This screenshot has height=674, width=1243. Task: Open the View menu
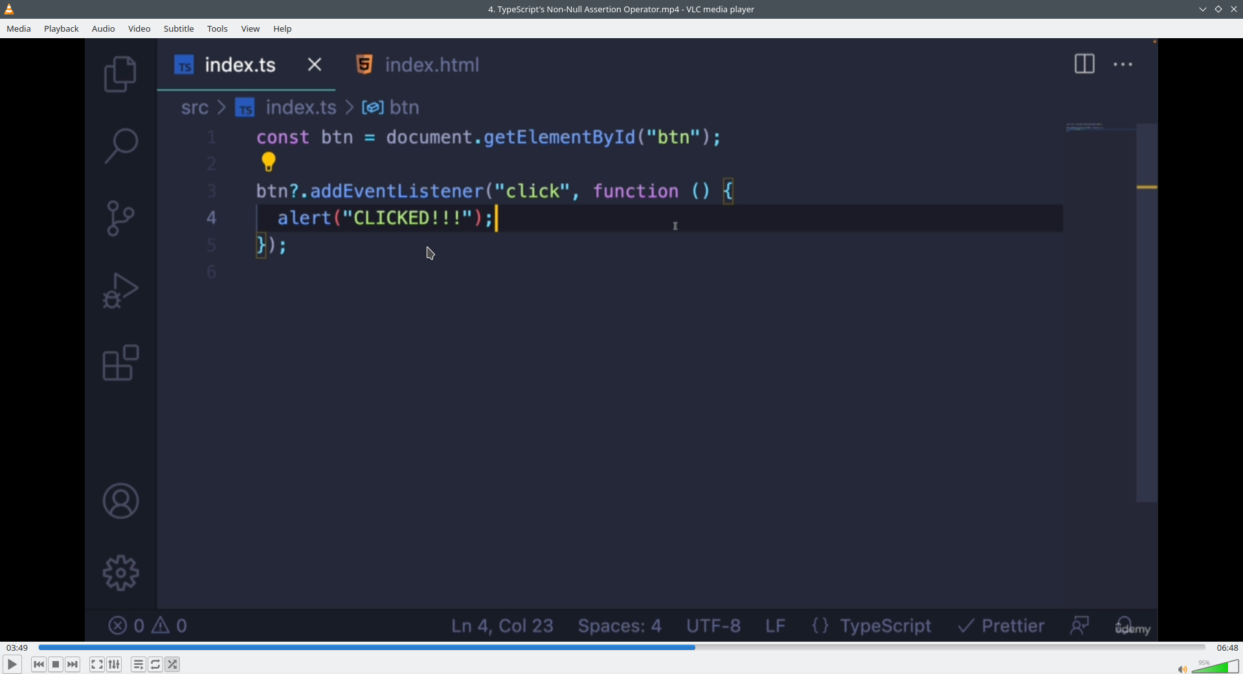pyautogui.click(x=251, y=29)
